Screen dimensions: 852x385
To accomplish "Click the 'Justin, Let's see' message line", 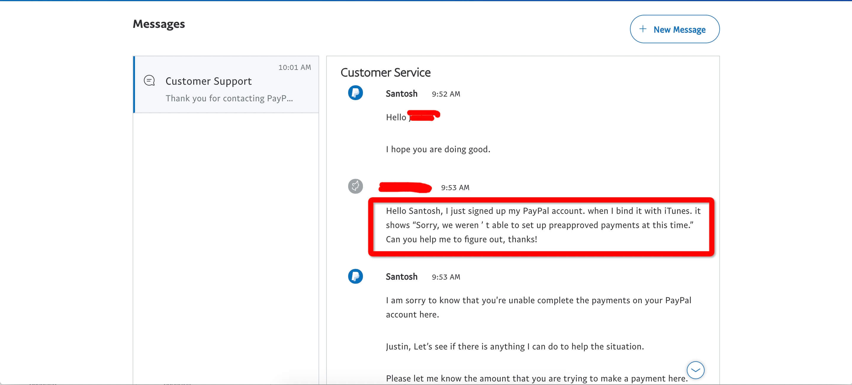I will (x=515, y=346).
